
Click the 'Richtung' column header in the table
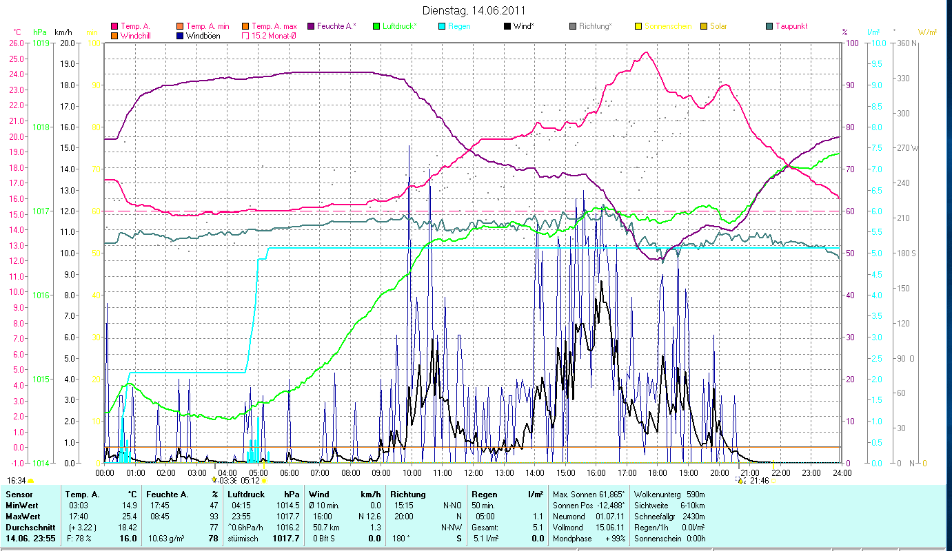[408, 495]
